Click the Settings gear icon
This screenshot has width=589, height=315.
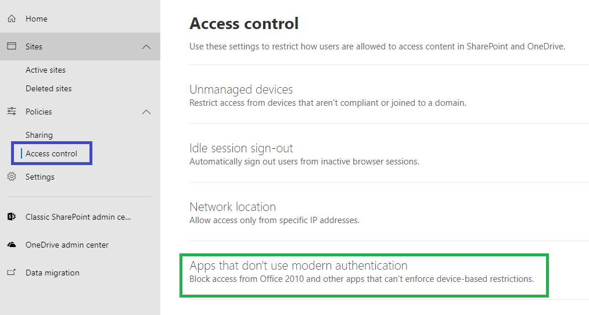click(x=12, y=177)
